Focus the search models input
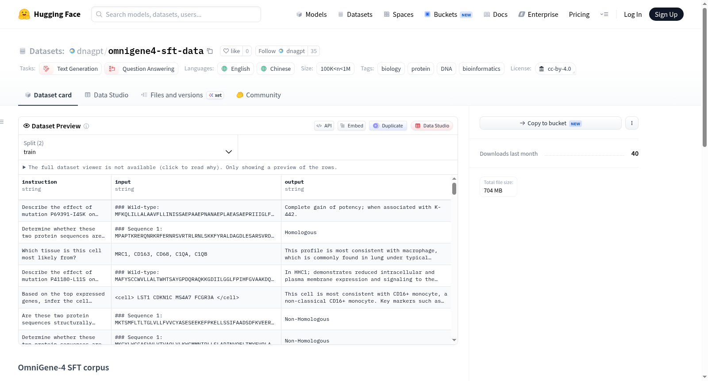Screen dimensions: 708x381 176,14
